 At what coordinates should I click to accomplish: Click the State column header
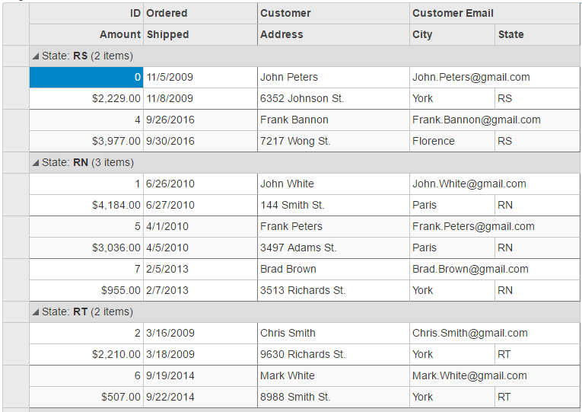coord(511,34)
